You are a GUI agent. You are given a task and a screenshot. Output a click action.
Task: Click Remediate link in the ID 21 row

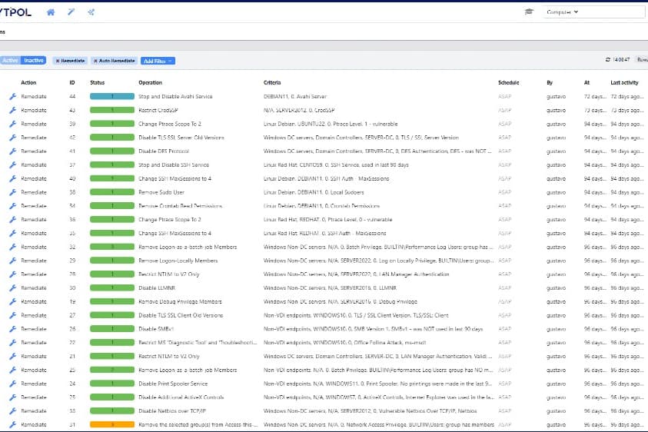pyautogui.click(x=34, y=356)
